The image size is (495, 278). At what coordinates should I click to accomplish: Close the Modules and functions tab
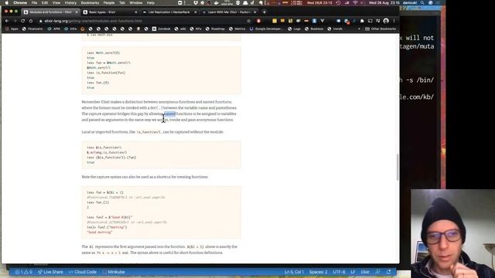[77, 12]
